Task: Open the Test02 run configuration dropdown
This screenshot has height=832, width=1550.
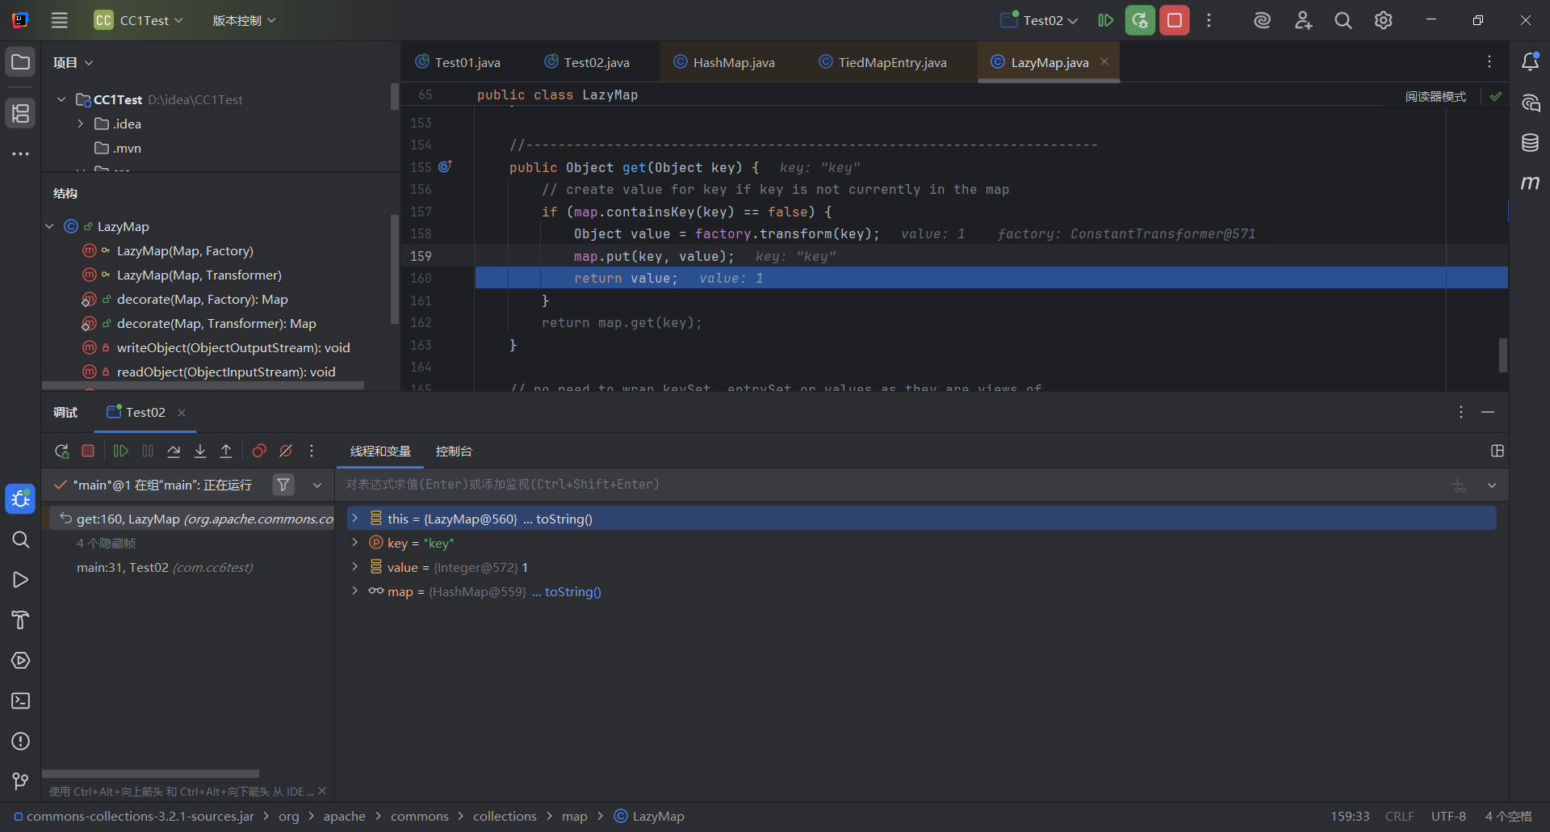Action: pos(1039,20)
